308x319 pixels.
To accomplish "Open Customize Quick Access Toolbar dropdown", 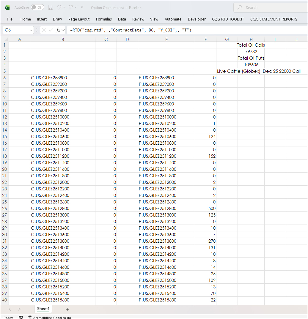I will (x=82, y=7).
